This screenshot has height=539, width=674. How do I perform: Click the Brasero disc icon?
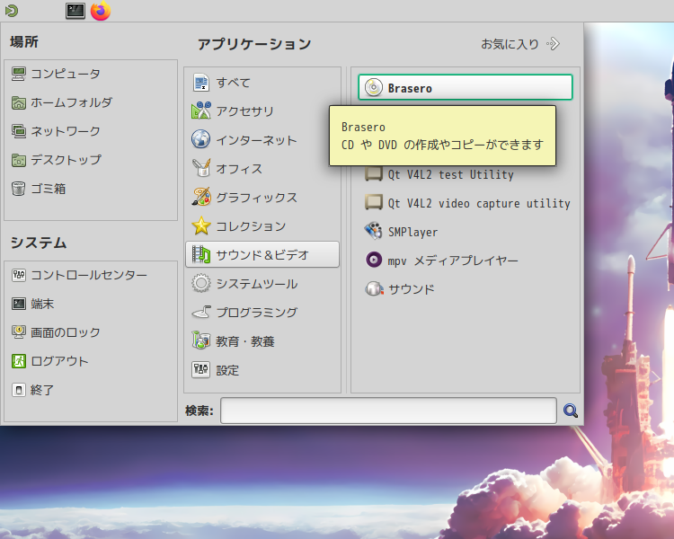374,88
